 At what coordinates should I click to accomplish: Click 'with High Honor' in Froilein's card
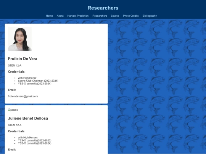coord(27,78)
